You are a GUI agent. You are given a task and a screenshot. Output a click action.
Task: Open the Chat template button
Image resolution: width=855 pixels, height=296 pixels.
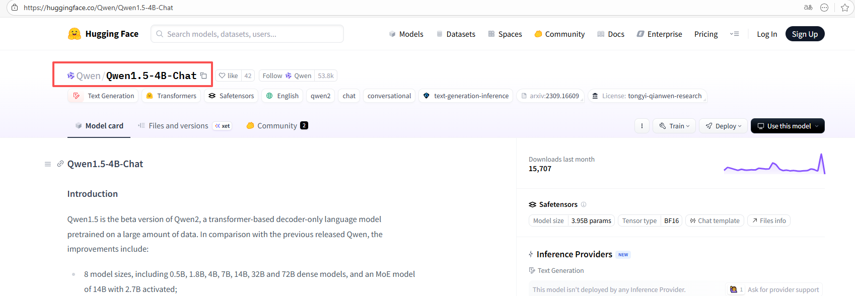(715, 220)
